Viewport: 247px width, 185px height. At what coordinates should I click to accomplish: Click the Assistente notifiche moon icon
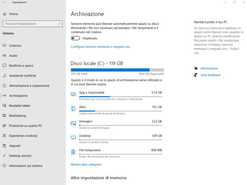click(5, 76)
